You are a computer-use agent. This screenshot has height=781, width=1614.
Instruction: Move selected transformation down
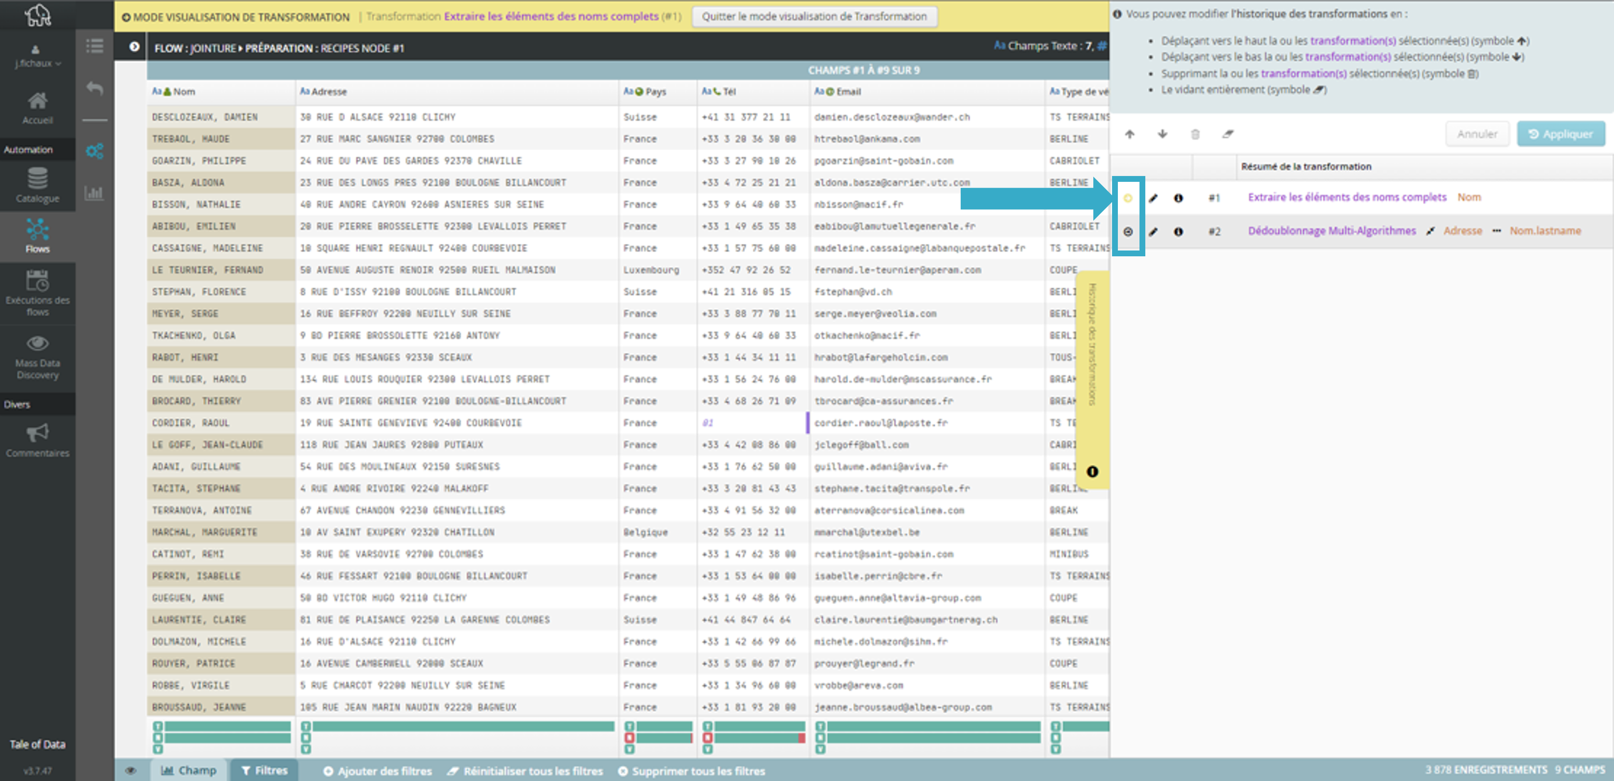click(1162, 134)
